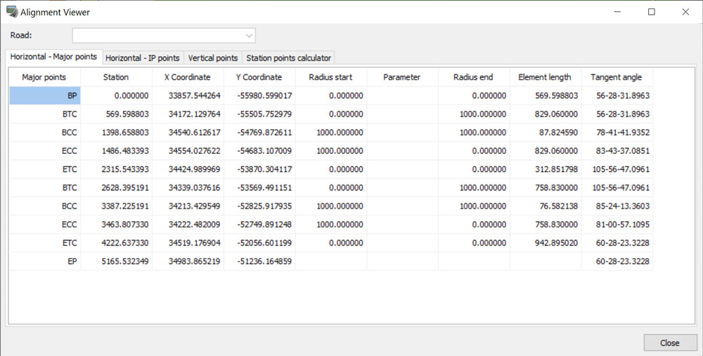Select the Horizontal - Major points tab
The height and width of the screenshot is (356, 703).
(54, 57)
